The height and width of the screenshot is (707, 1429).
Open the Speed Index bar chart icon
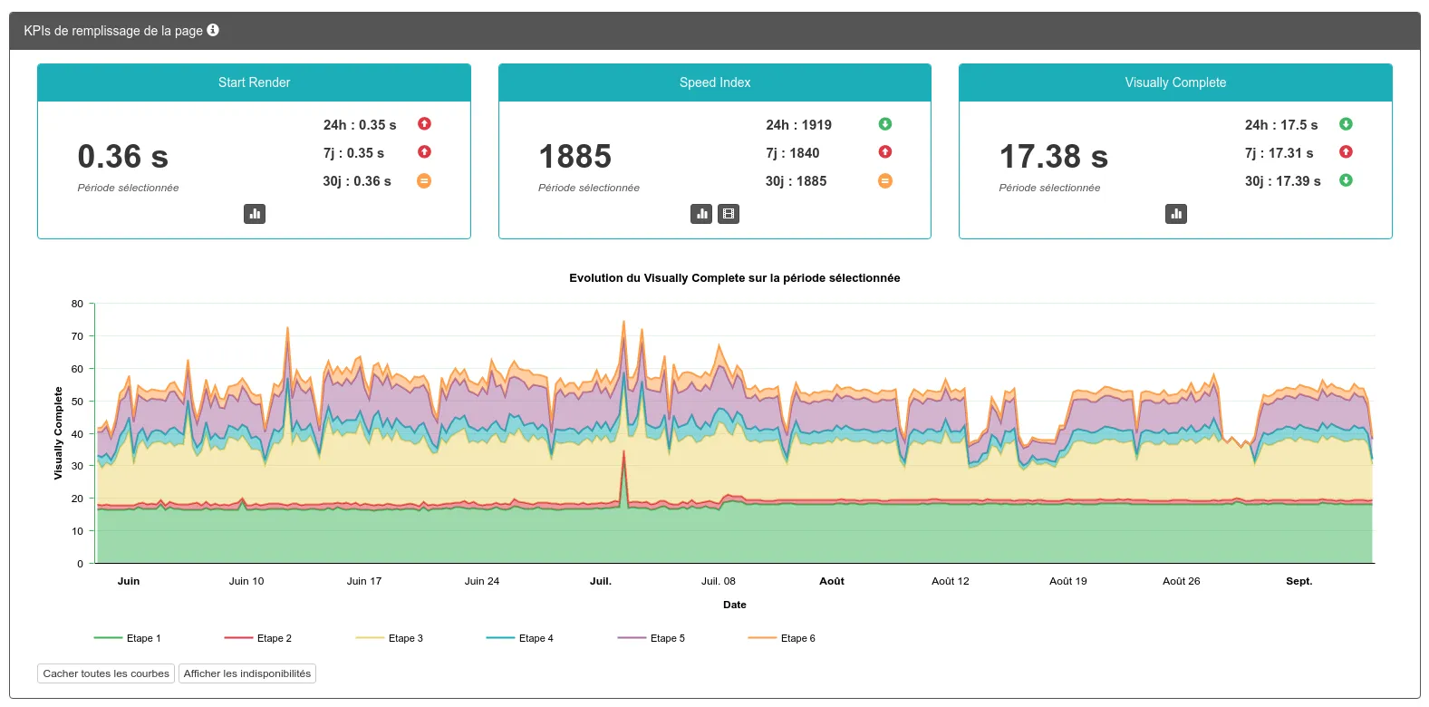(x=701, y=214)
